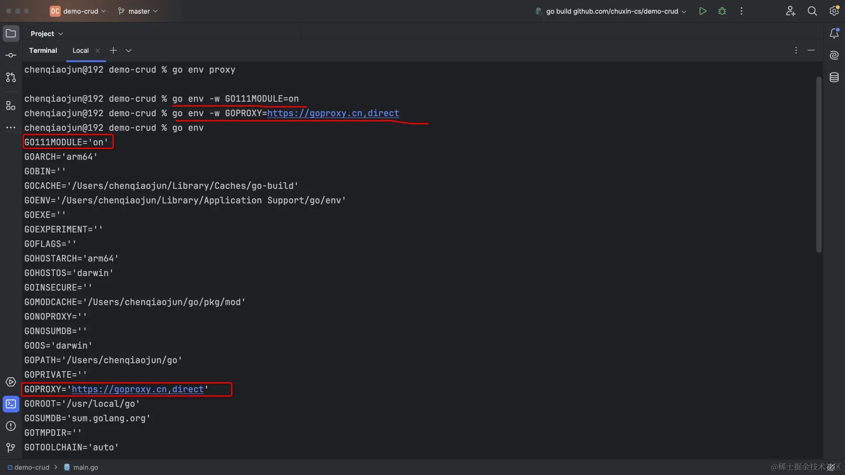845x475 pixels.
Task: Click the Terminal panel title
Action: click(x=43, y=51)
